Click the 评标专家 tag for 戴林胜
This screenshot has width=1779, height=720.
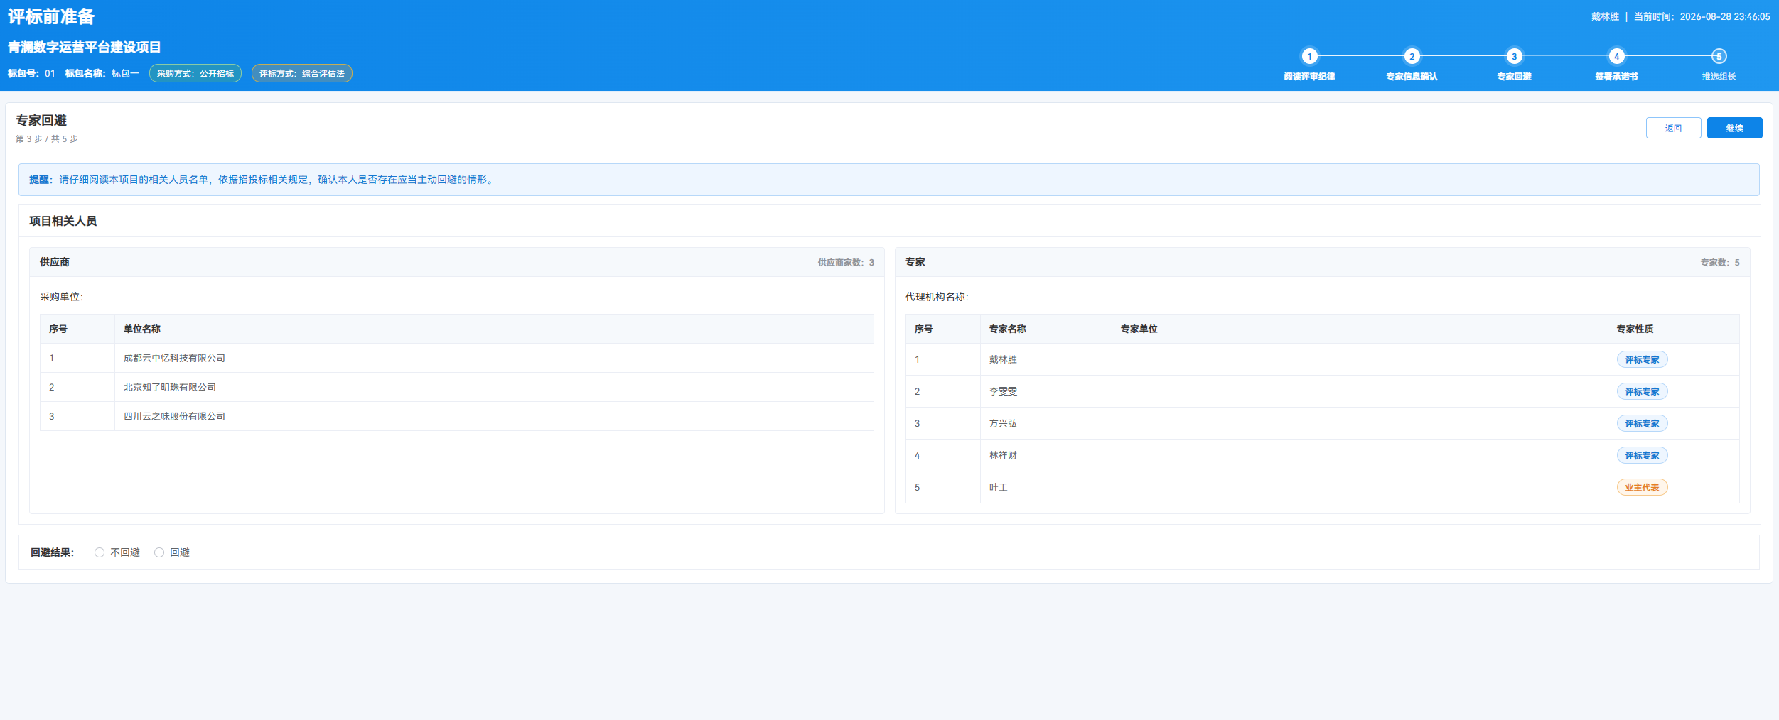coord(1642,359)
